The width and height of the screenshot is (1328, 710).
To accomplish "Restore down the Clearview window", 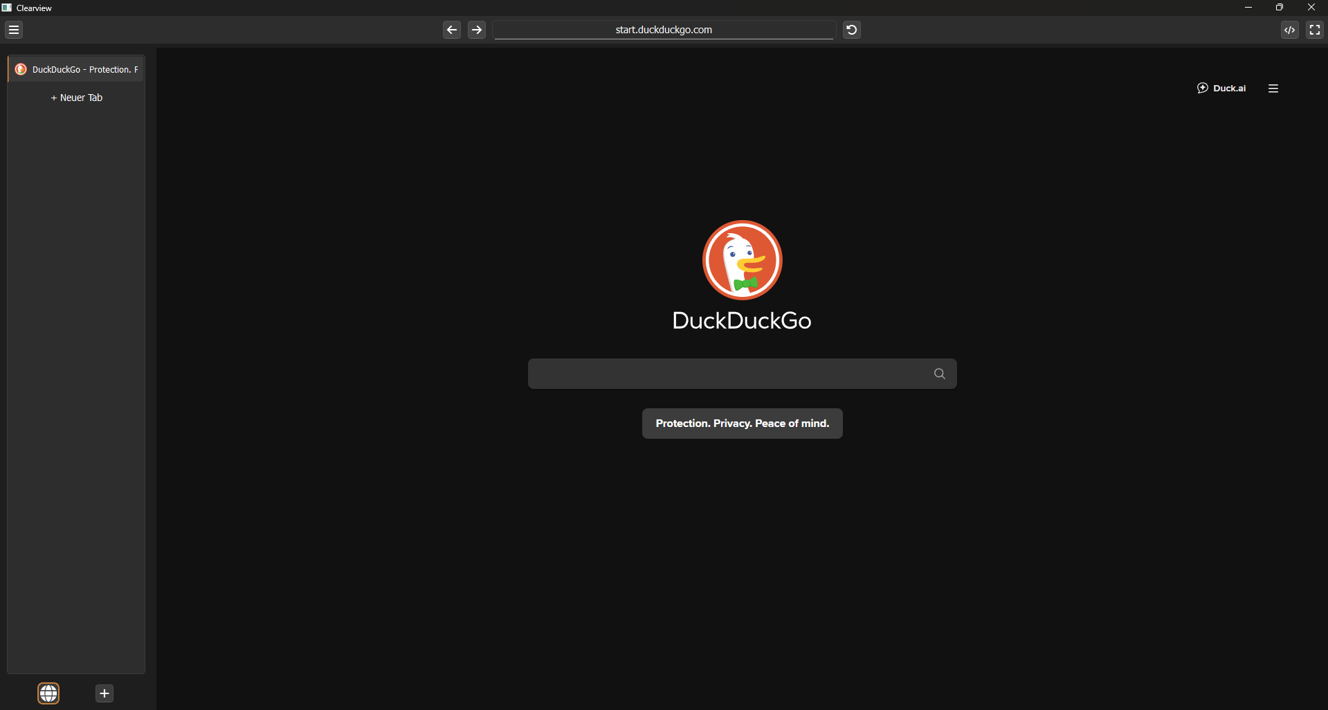I will 1280,8.
